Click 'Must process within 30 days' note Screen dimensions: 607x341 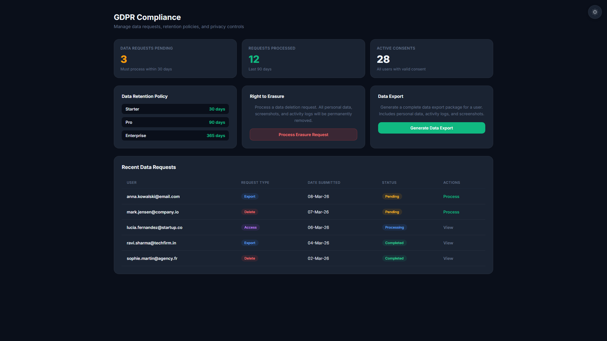pyautogui.click(x=146, y=69)
